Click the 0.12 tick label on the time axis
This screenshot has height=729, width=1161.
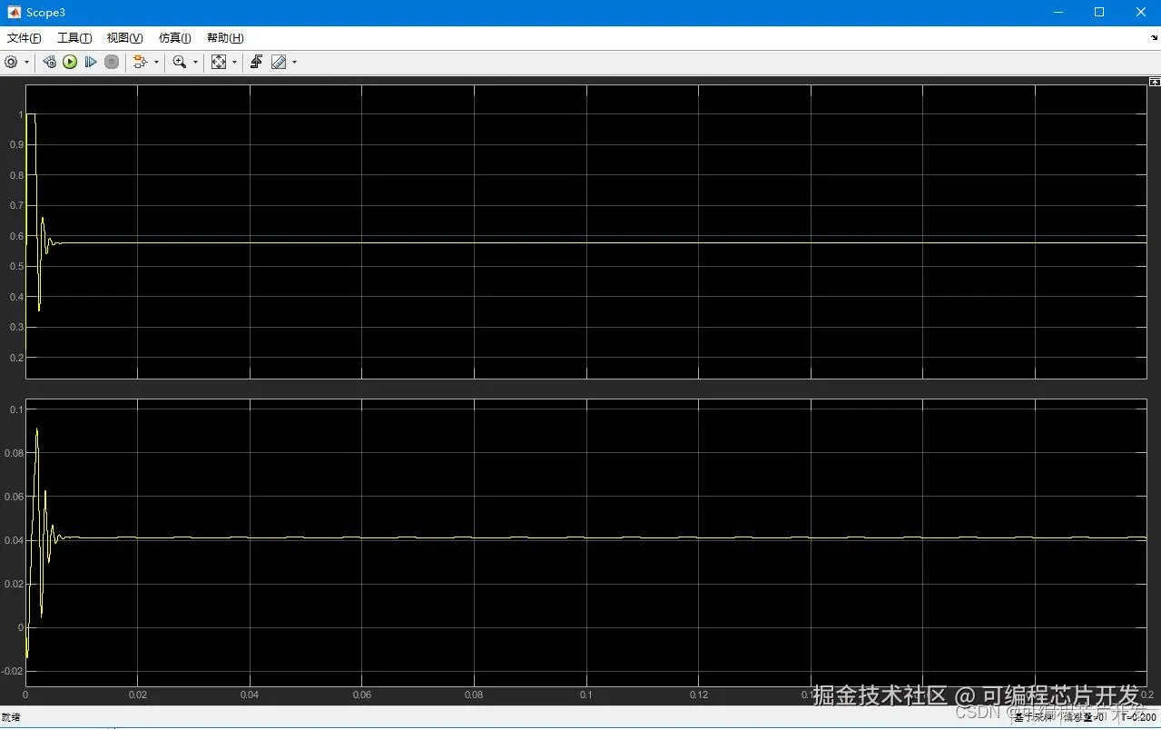(x=698, y=695)
